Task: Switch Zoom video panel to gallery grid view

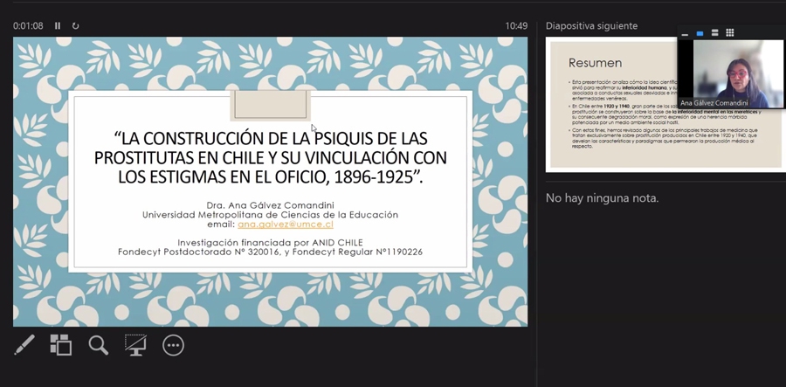Action: 730,33
